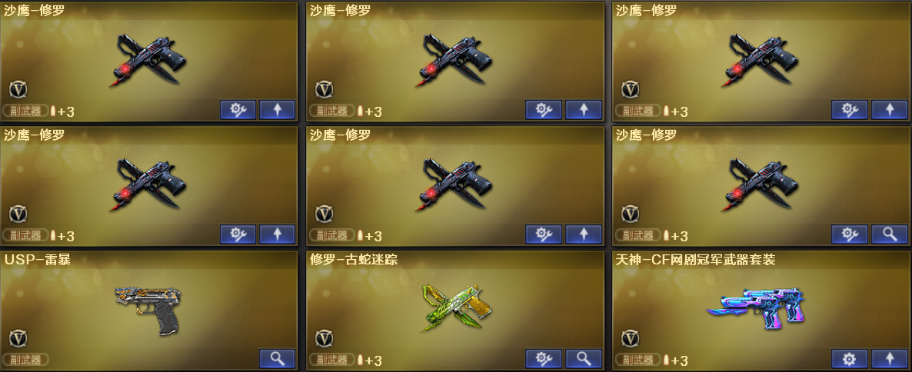912x372 pixels.
Task: Click the V badge on USP-雷暴 card
Action: pyautogui.click(x=18, y=338)
